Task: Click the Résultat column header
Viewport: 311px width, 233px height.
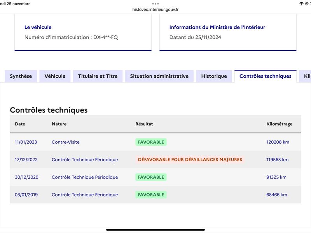Action: [144, 124]
